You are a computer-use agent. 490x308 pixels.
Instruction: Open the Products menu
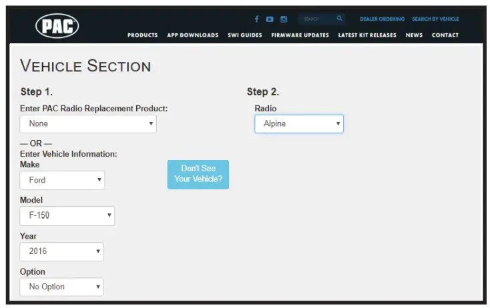(x=142, y=35)
